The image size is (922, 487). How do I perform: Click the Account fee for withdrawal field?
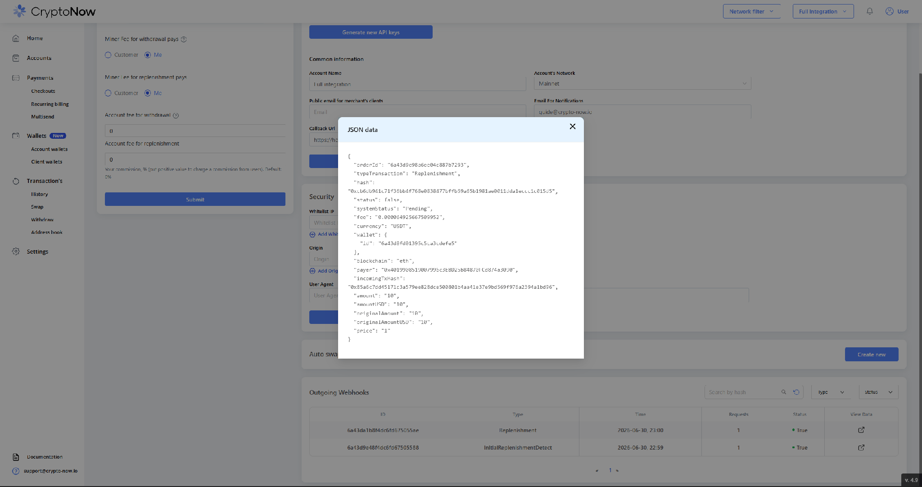tap(195, 131)
